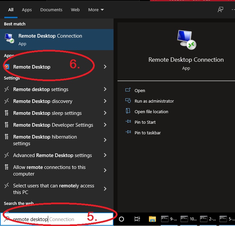The width and height of the screenshot is (235, 226).
Task: Expand Remote Desktop sleep settings chevron
Action: pos(105,113)
